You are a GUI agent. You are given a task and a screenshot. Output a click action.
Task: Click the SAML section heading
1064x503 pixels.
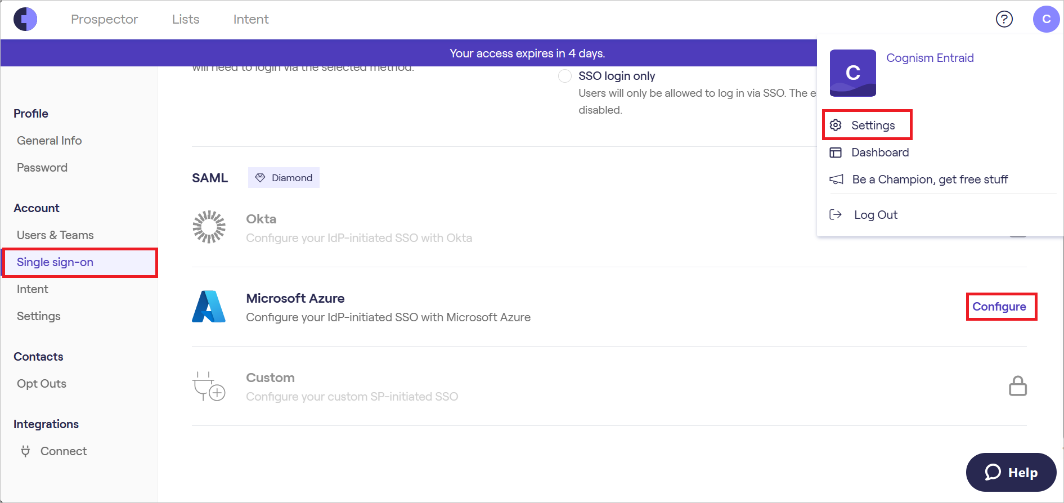pos(210,178)
